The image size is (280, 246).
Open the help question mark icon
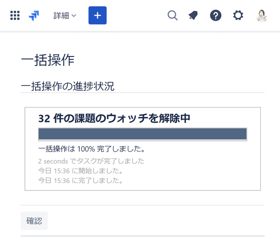[x=216, y=15]
